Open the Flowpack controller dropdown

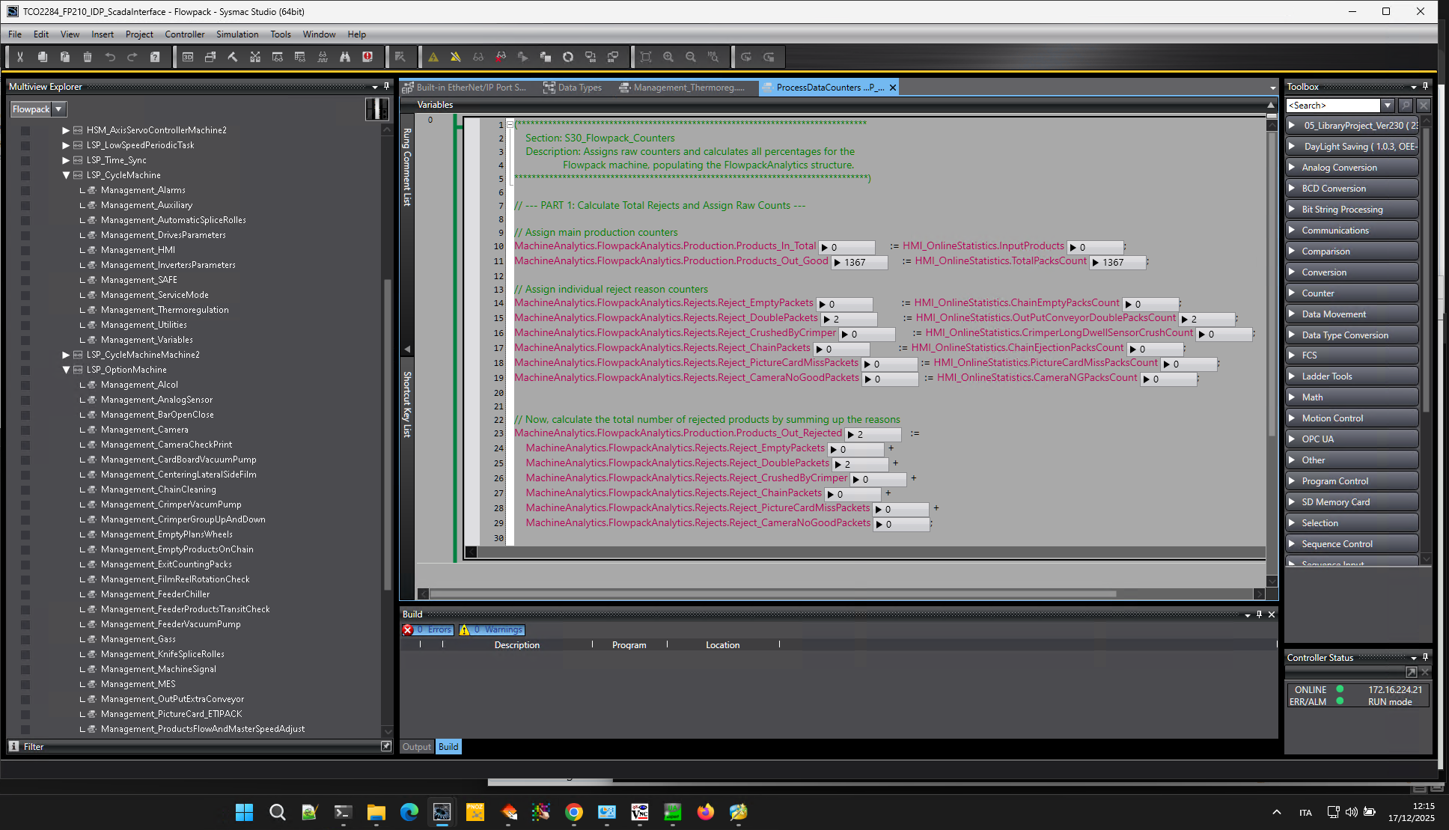[x=58, y=109]
